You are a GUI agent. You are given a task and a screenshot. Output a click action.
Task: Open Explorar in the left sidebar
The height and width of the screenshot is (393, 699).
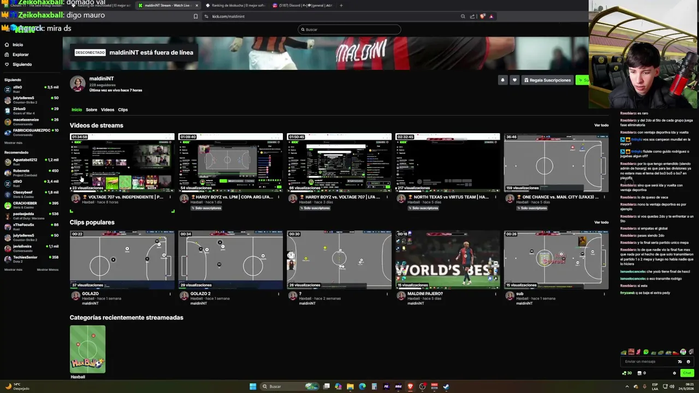click(x=16, y=55)
